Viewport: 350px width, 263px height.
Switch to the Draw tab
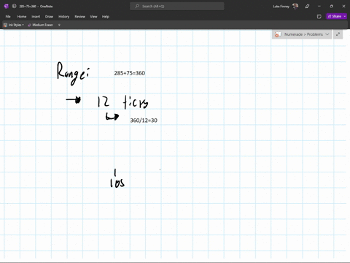click(49, 17)
